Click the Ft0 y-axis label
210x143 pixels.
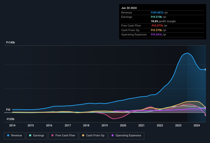8,110
